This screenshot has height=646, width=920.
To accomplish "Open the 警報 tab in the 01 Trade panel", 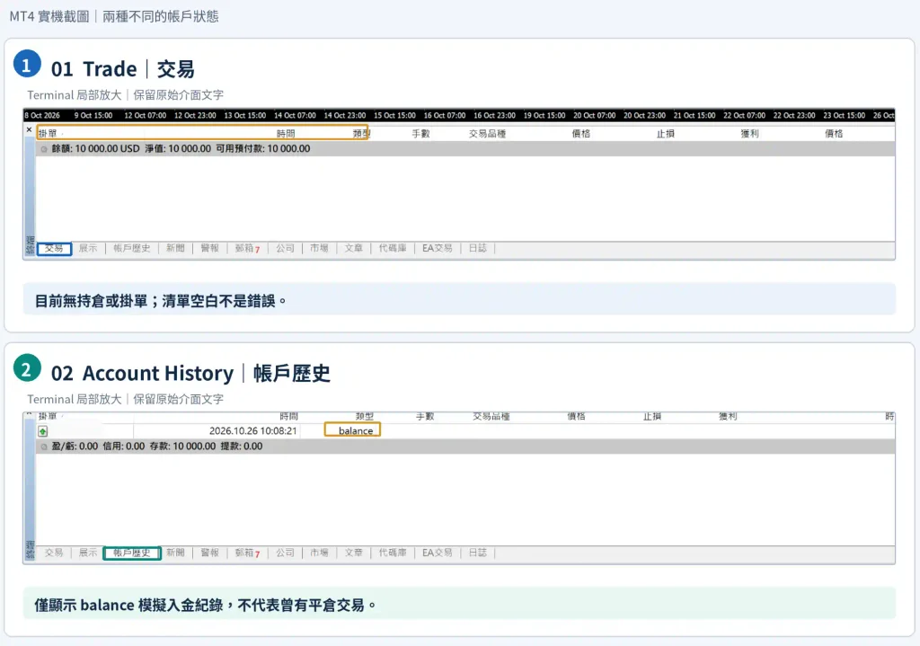I will click(x=209, y=248).
